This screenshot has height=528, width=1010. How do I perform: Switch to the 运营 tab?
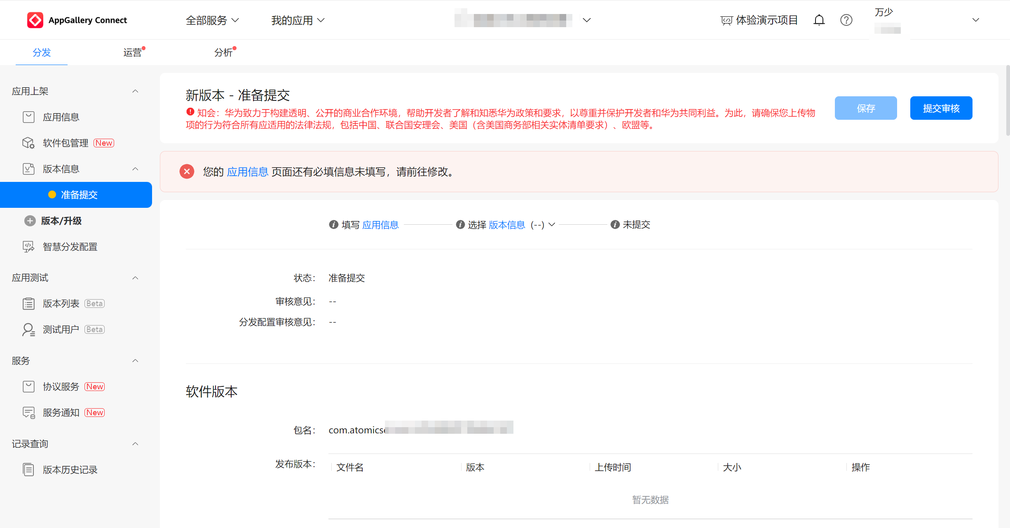(x=132, y=52)
